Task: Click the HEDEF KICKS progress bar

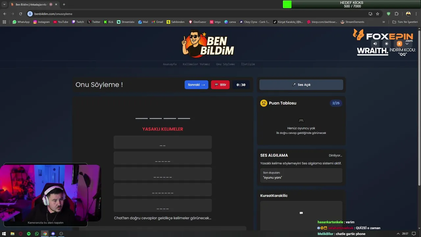Action: [x=352, y=4]
